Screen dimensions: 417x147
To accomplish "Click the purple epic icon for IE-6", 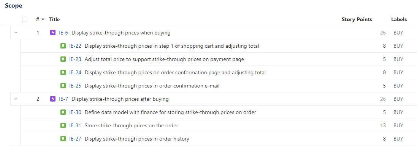I will [53, 33].
